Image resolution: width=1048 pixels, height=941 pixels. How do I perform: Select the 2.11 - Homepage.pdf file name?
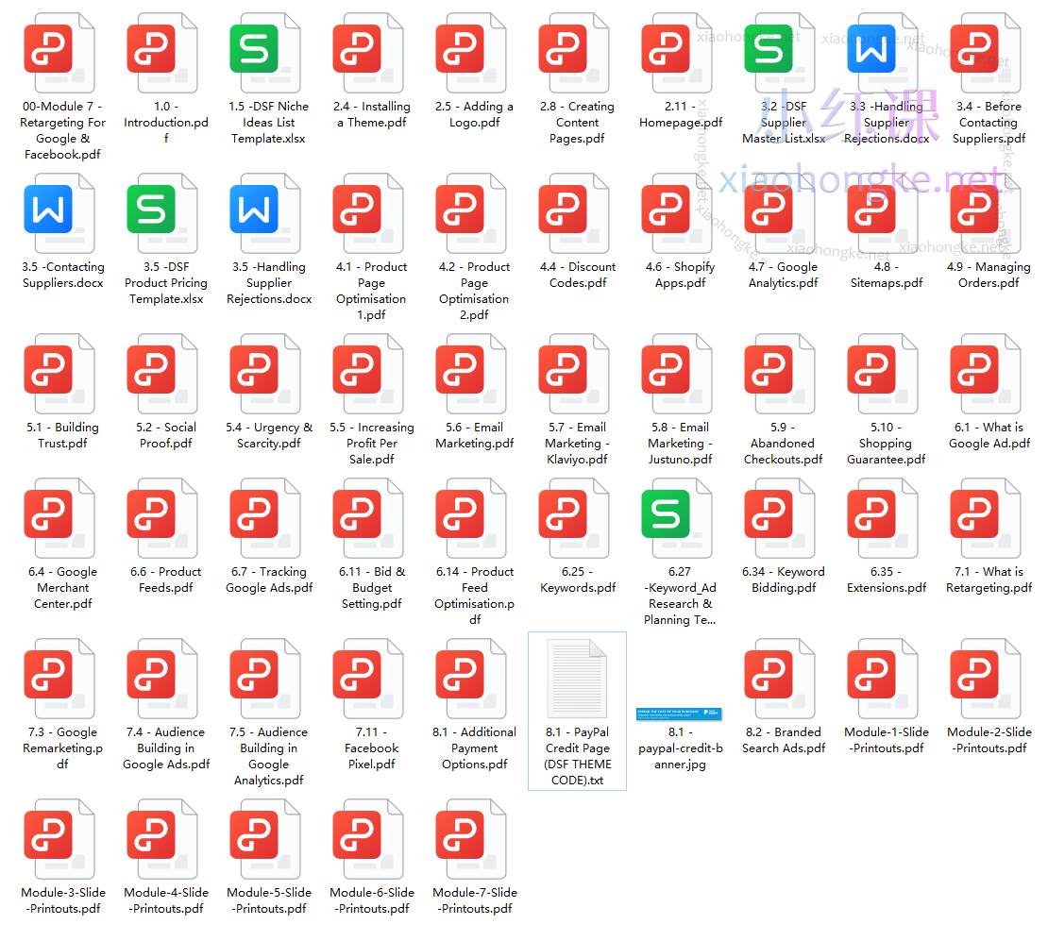pos(680,114)
